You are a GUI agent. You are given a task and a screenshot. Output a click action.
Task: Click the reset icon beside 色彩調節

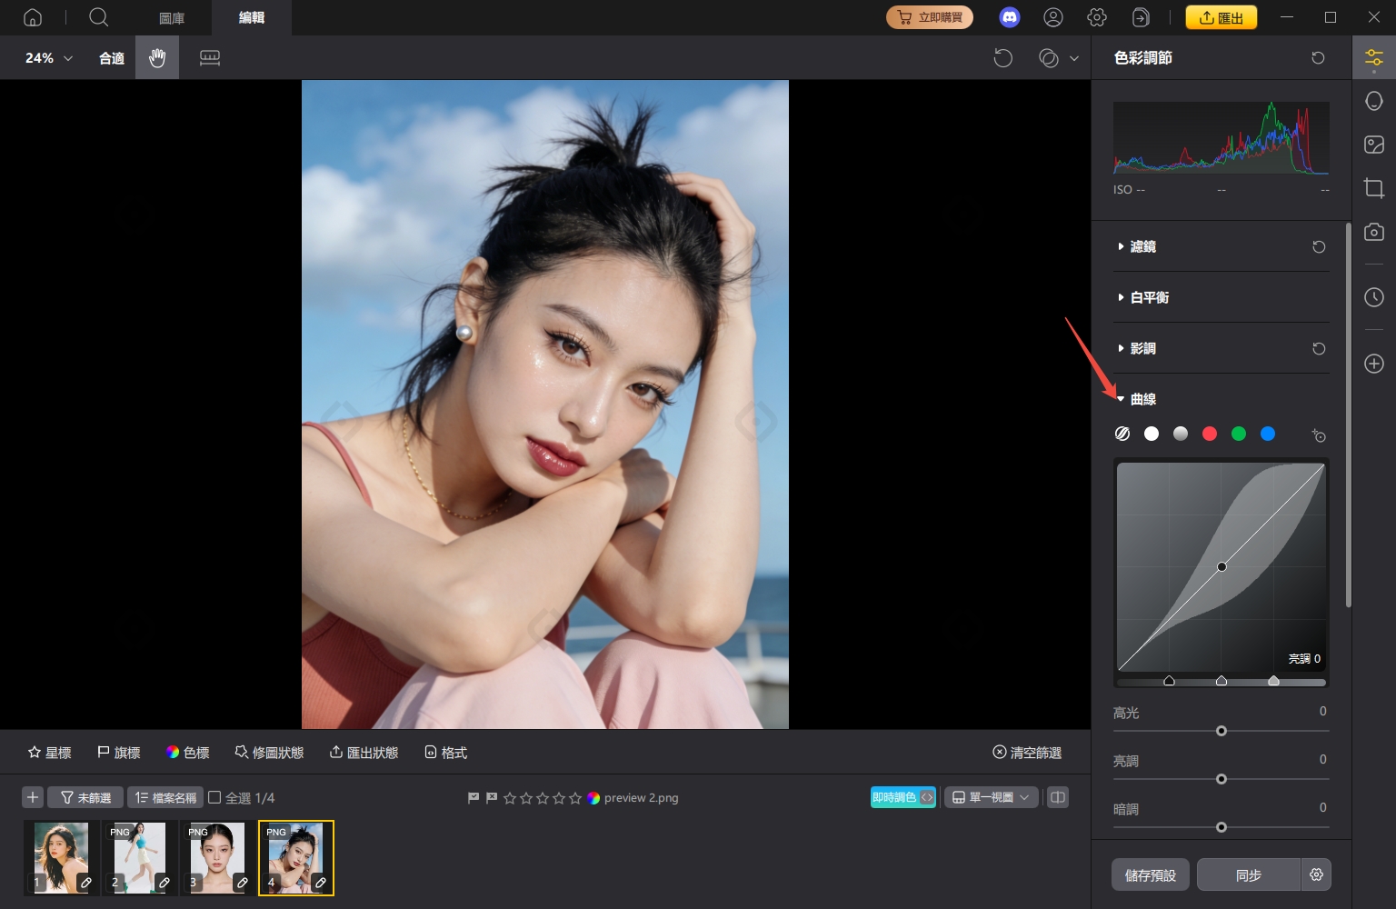1318,57
